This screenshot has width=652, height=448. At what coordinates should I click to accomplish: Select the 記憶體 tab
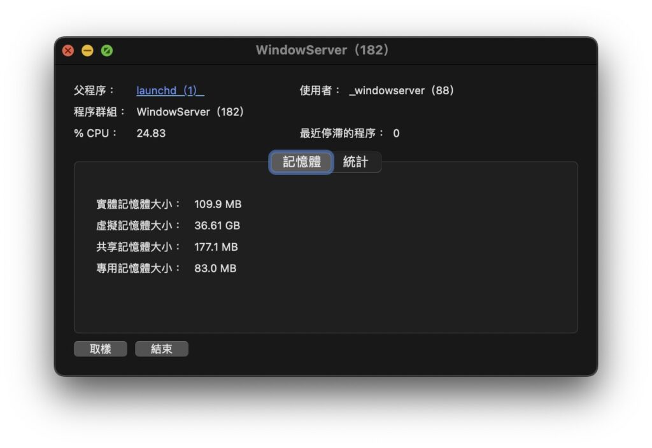[300, 162]
